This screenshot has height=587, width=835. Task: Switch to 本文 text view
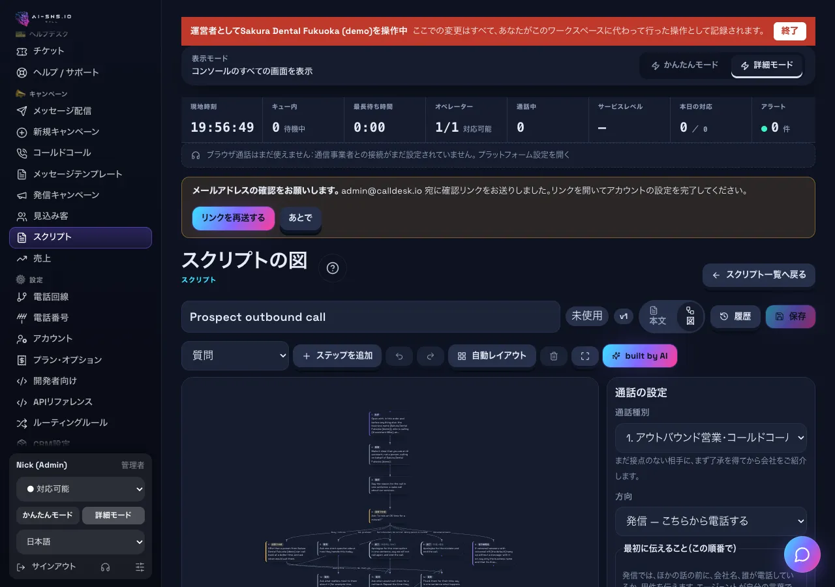[x=658, y=316]
